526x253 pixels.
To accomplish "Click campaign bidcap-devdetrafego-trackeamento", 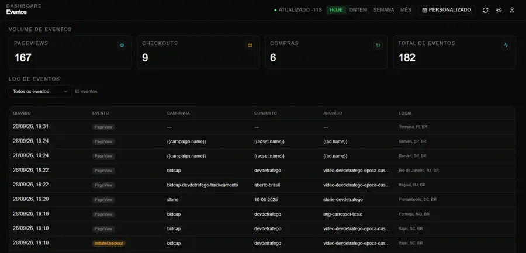I will point(203,185).
